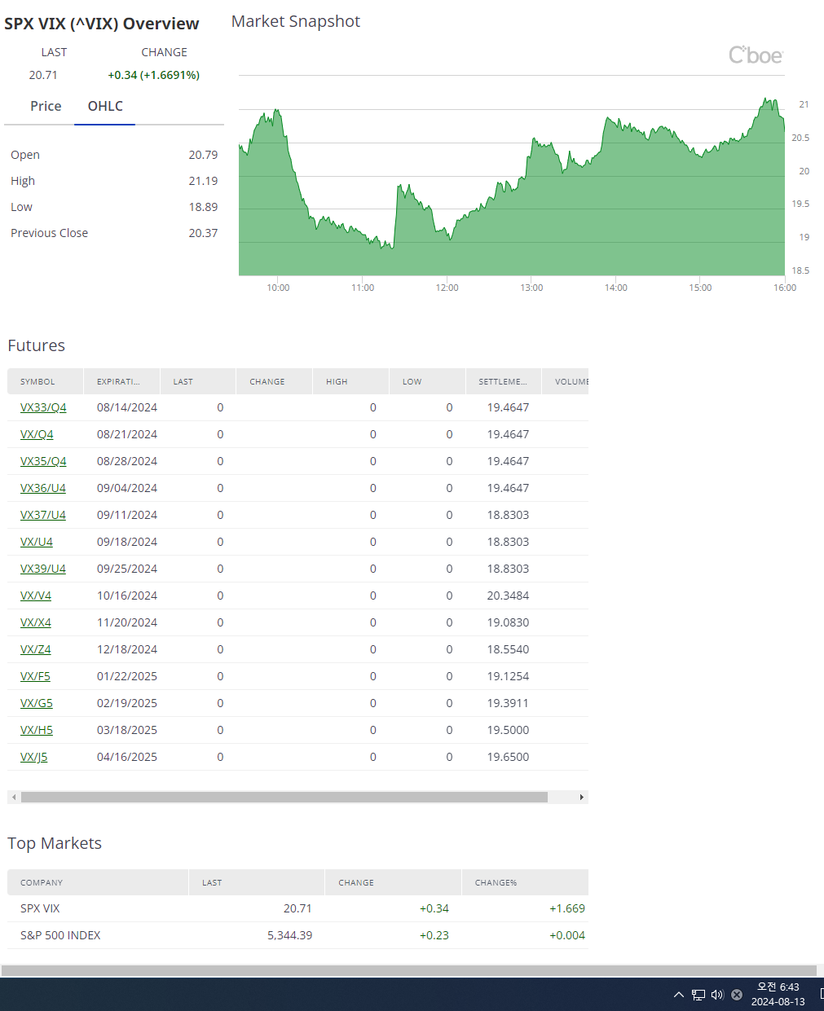
Task: Open the VX/Q4 futures link
Action: pos(37,434)
